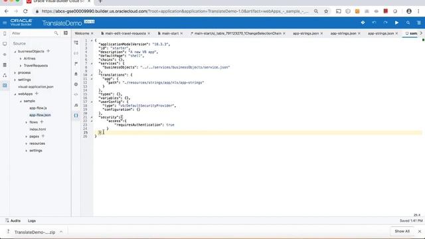The height and width of the screenshot is (239, 425).
Task: Select app-flow.json file
Action: (40, 115)
